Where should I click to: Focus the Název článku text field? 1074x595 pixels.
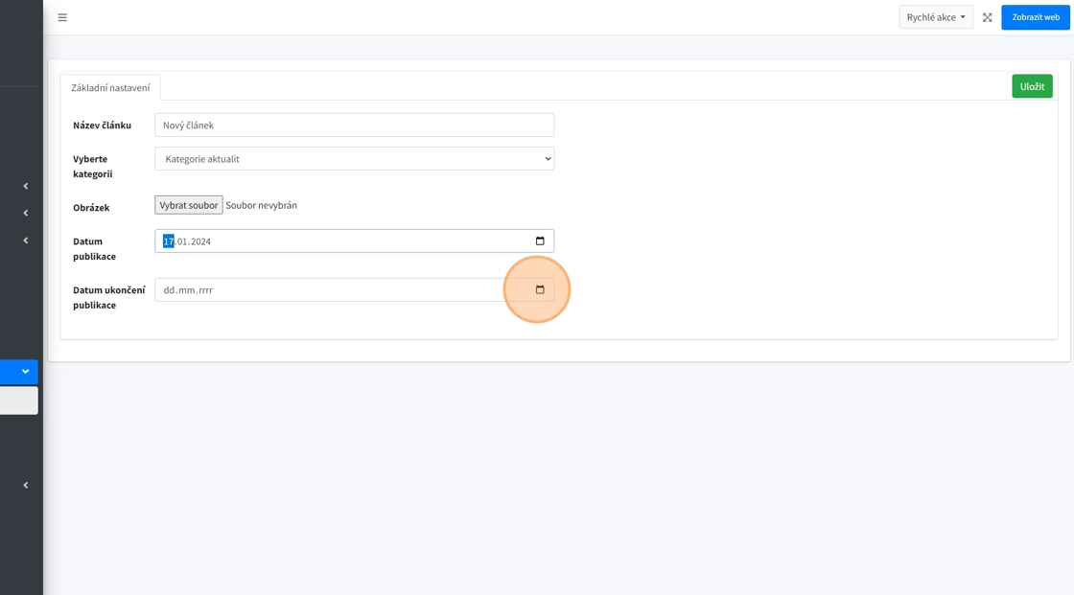tap(354, 126)
